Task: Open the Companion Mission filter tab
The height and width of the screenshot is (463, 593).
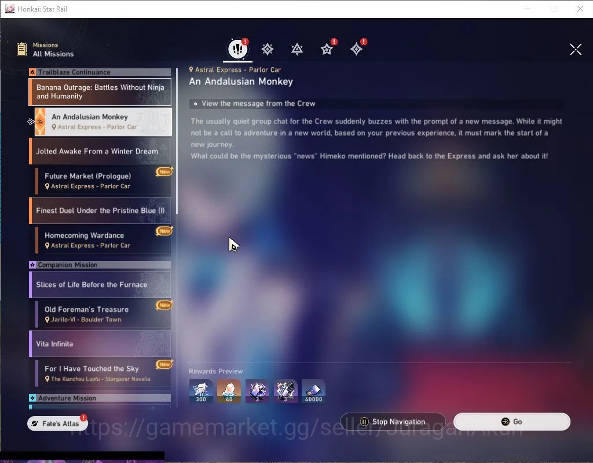Action: 327,49
